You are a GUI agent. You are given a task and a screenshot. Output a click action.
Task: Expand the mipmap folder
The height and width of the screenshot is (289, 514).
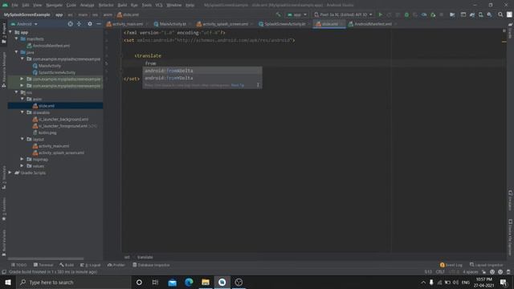click(x=22, y=159)
